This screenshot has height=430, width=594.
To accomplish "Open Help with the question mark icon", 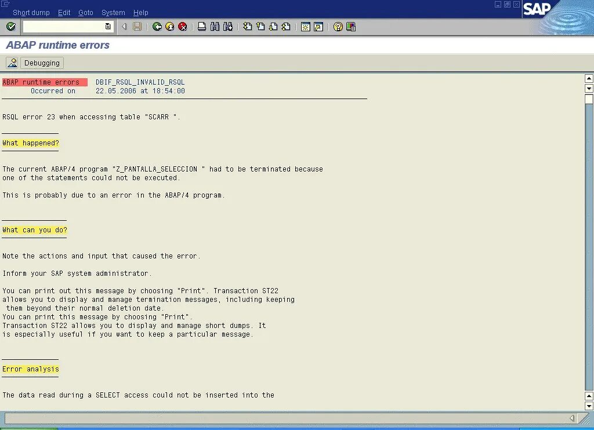I will click(x=338, y=27).
